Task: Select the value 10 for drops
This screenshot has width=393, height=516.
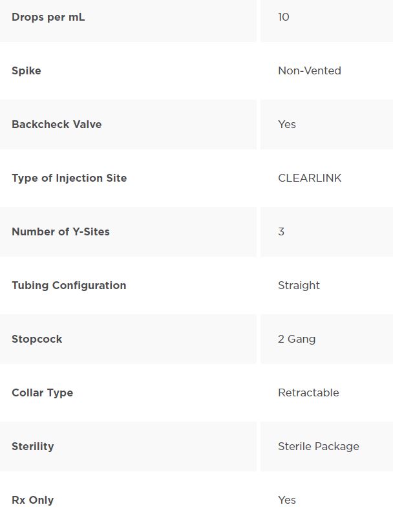Action: [283, 17]
